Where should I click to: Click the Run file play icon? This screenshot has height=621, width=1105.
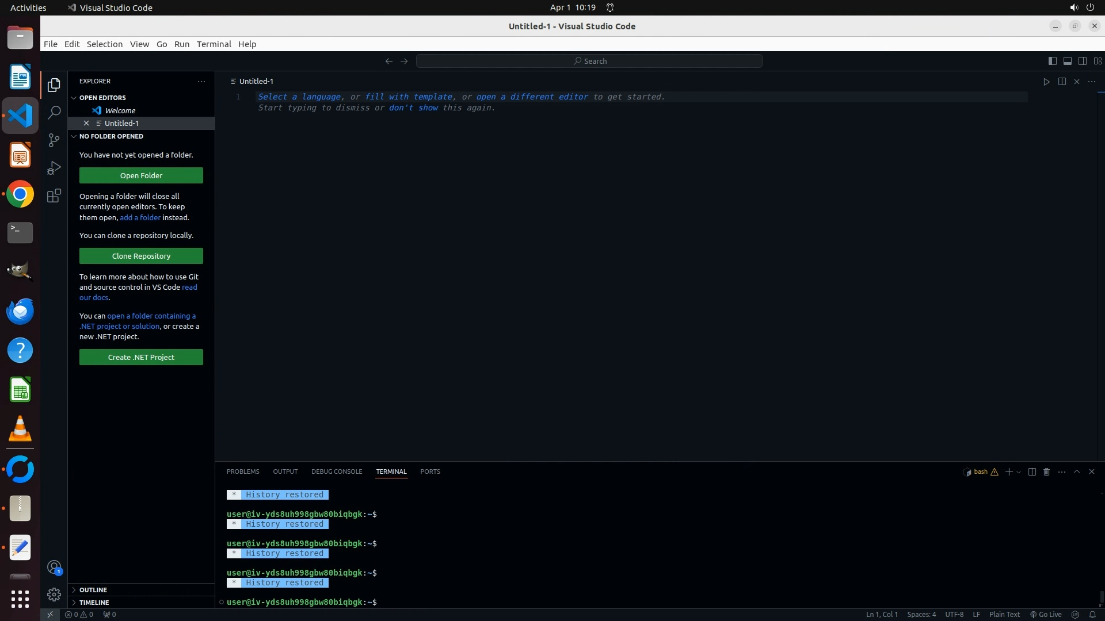(x=1046, y=82)
